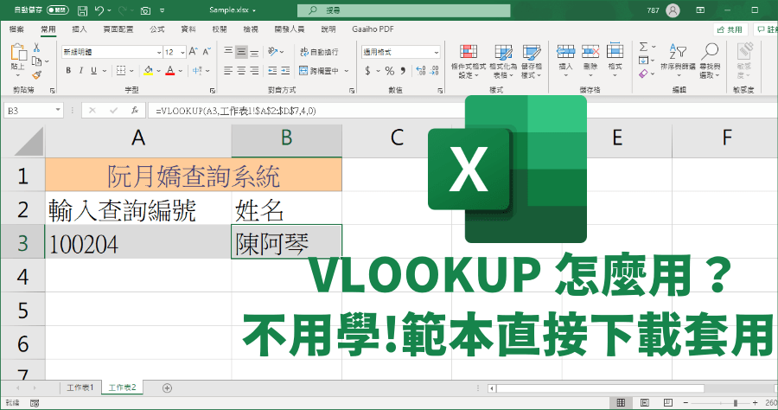The width and height of the screenshot is (778, 410).
Task: Decrease indent in alignment group
Action: click(272, 71)
